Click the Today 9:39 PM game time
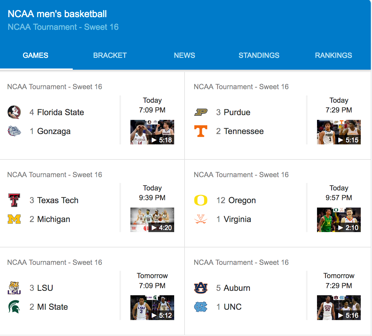Viewport: 372px width, 336px height. pyautogui.click(x=152, y=193)
